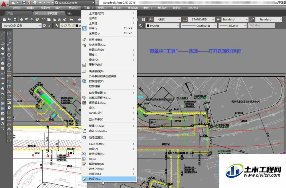Image resolution: width=286 pixels, height=188 pixels.
Task: Select the Line draw tool
Action: click(3, 34)
